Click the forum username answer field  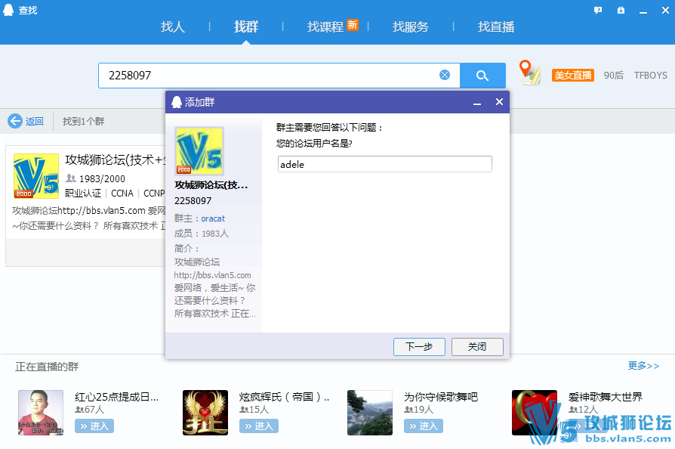(x=384, y=164)
